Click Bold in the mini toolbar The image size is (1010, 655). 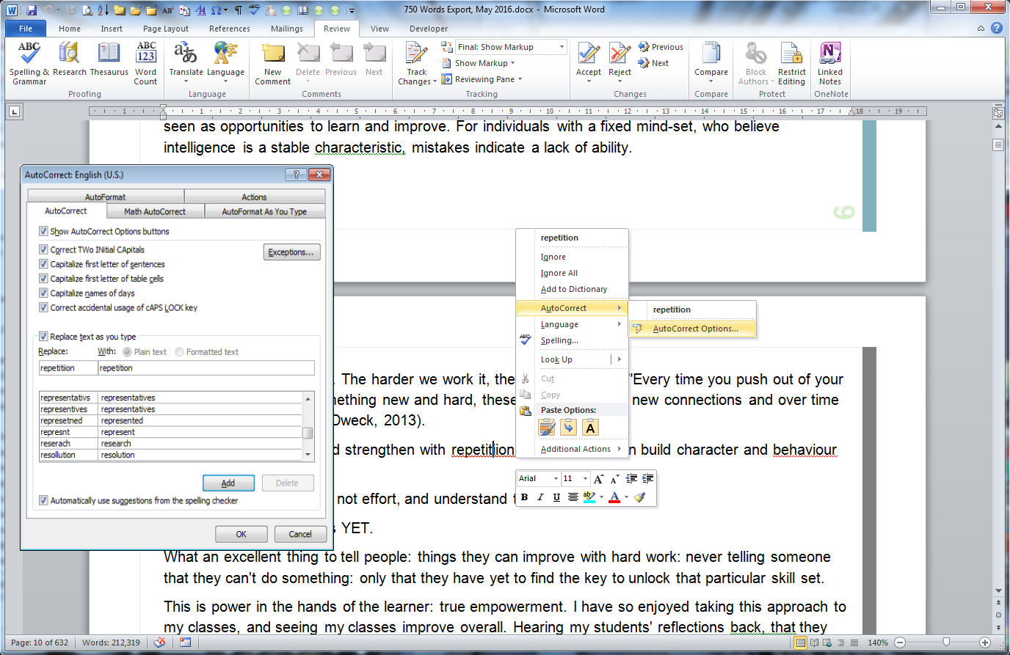pyautogui.click(x=524, y=497)
